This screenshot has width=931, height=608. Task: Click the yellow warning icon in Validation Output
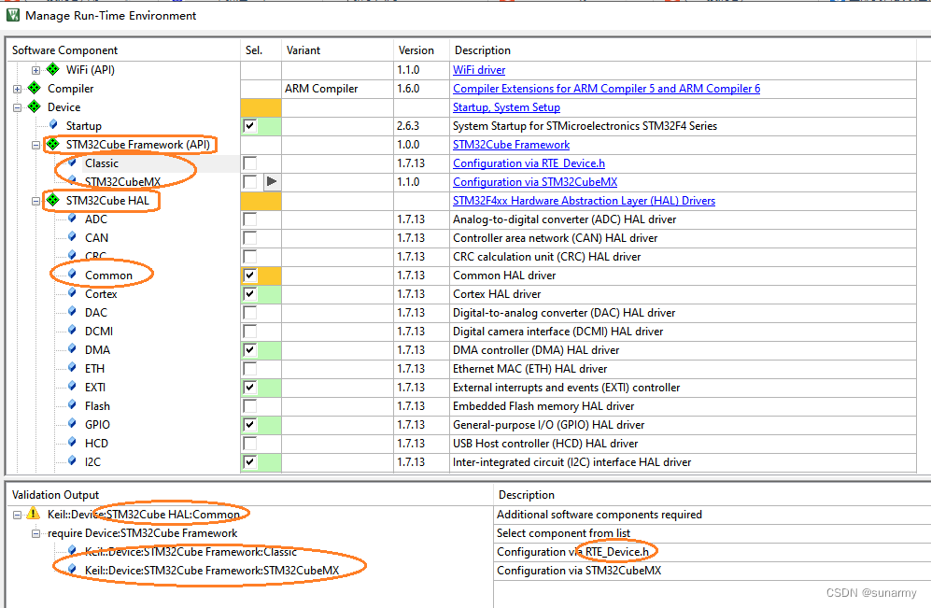[34, 514]
